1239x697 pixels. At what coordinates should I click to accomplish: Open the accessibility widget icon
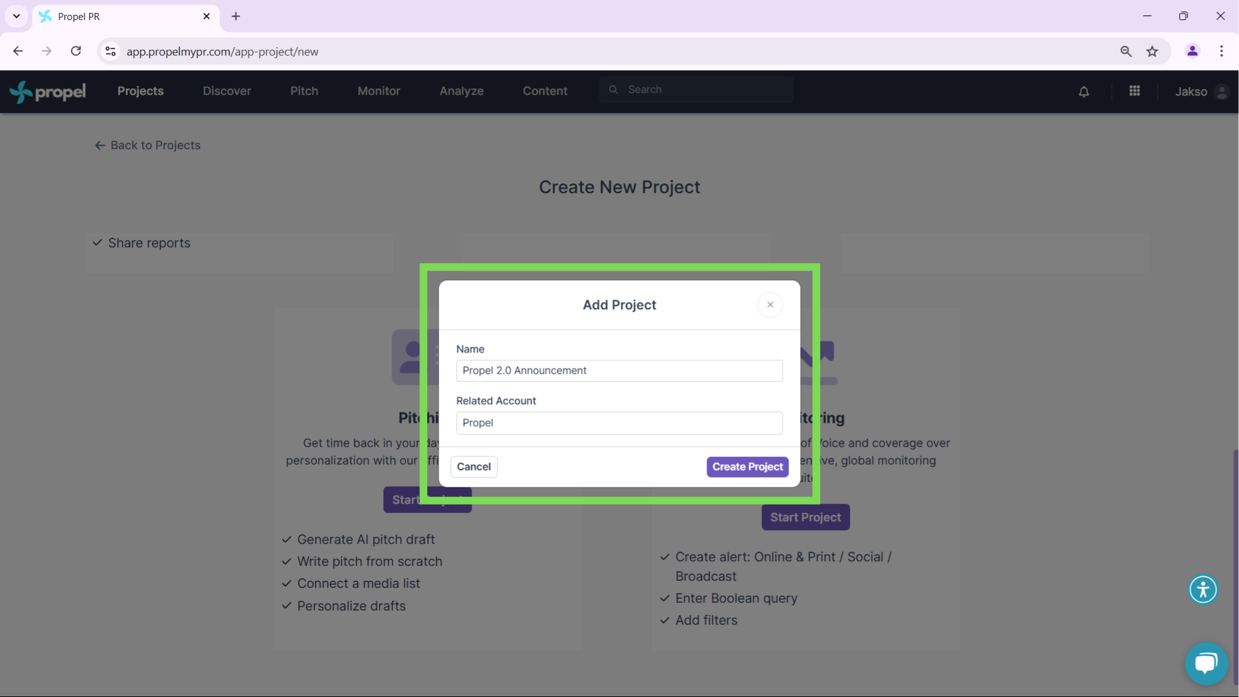pos(1203,589)
